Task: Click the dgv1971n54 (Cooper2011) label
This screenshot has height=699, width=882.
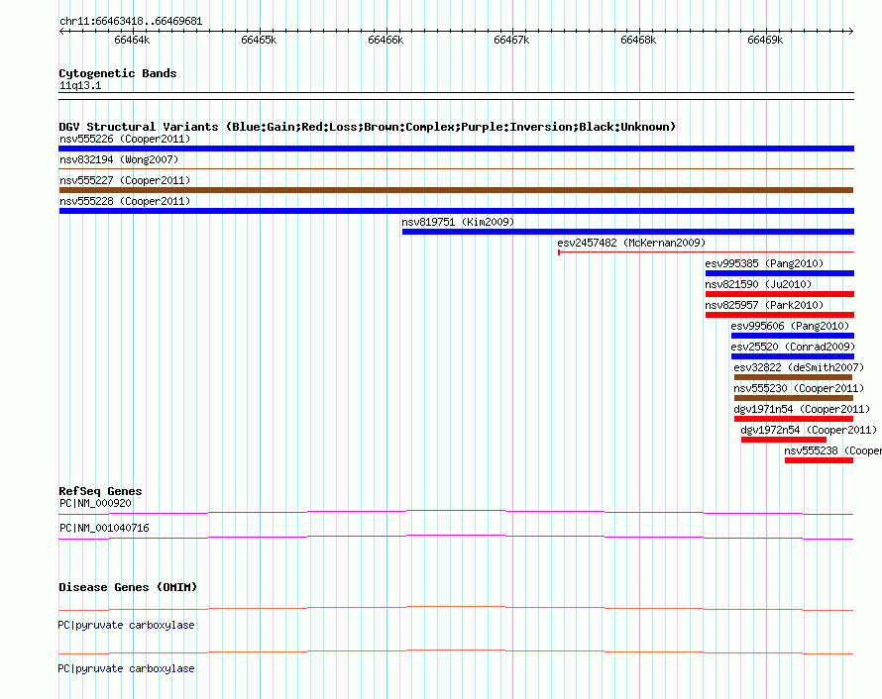Action: pyautogui.click(x=802, y=409)
